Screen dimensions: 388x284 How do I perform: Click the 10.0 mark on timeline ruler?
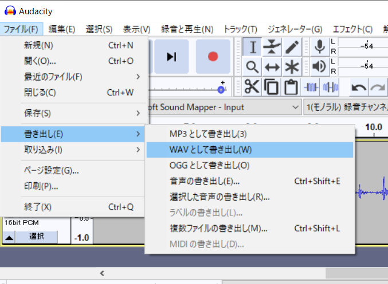(x=374, y=127)
